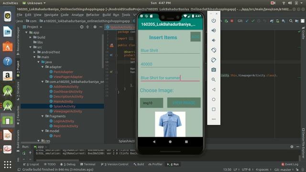Open Run panel settings gear
The image size is (306, 172).
292,147
